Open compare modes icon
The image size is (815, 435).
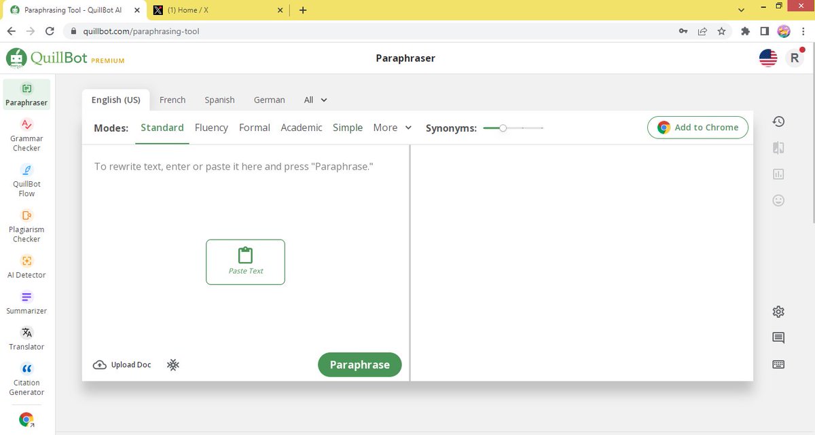[778, 148]
